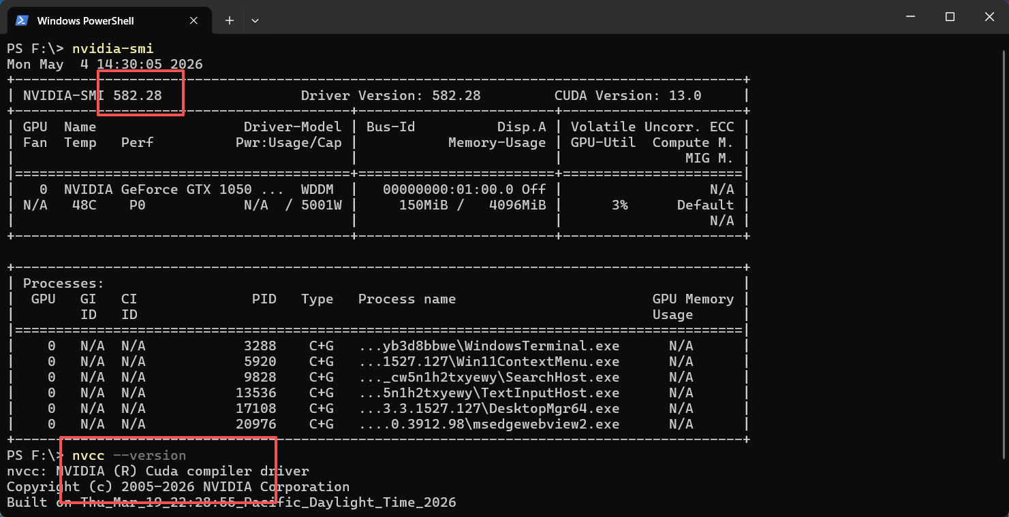This screenshot has height=517, width=1009.
Task: Click 'Driver Version: 582.28' text
Action: tap(391, 95)
